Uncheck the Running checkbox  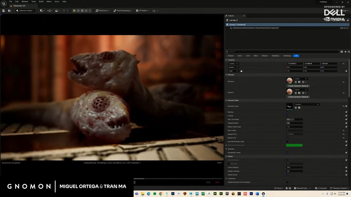(x=287, y=112)
